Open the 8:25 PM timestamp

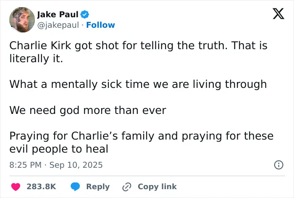pyautogui.click(x=25, y=165)
